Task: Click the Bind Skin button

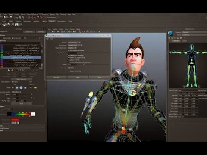Action: click(56, 77)
